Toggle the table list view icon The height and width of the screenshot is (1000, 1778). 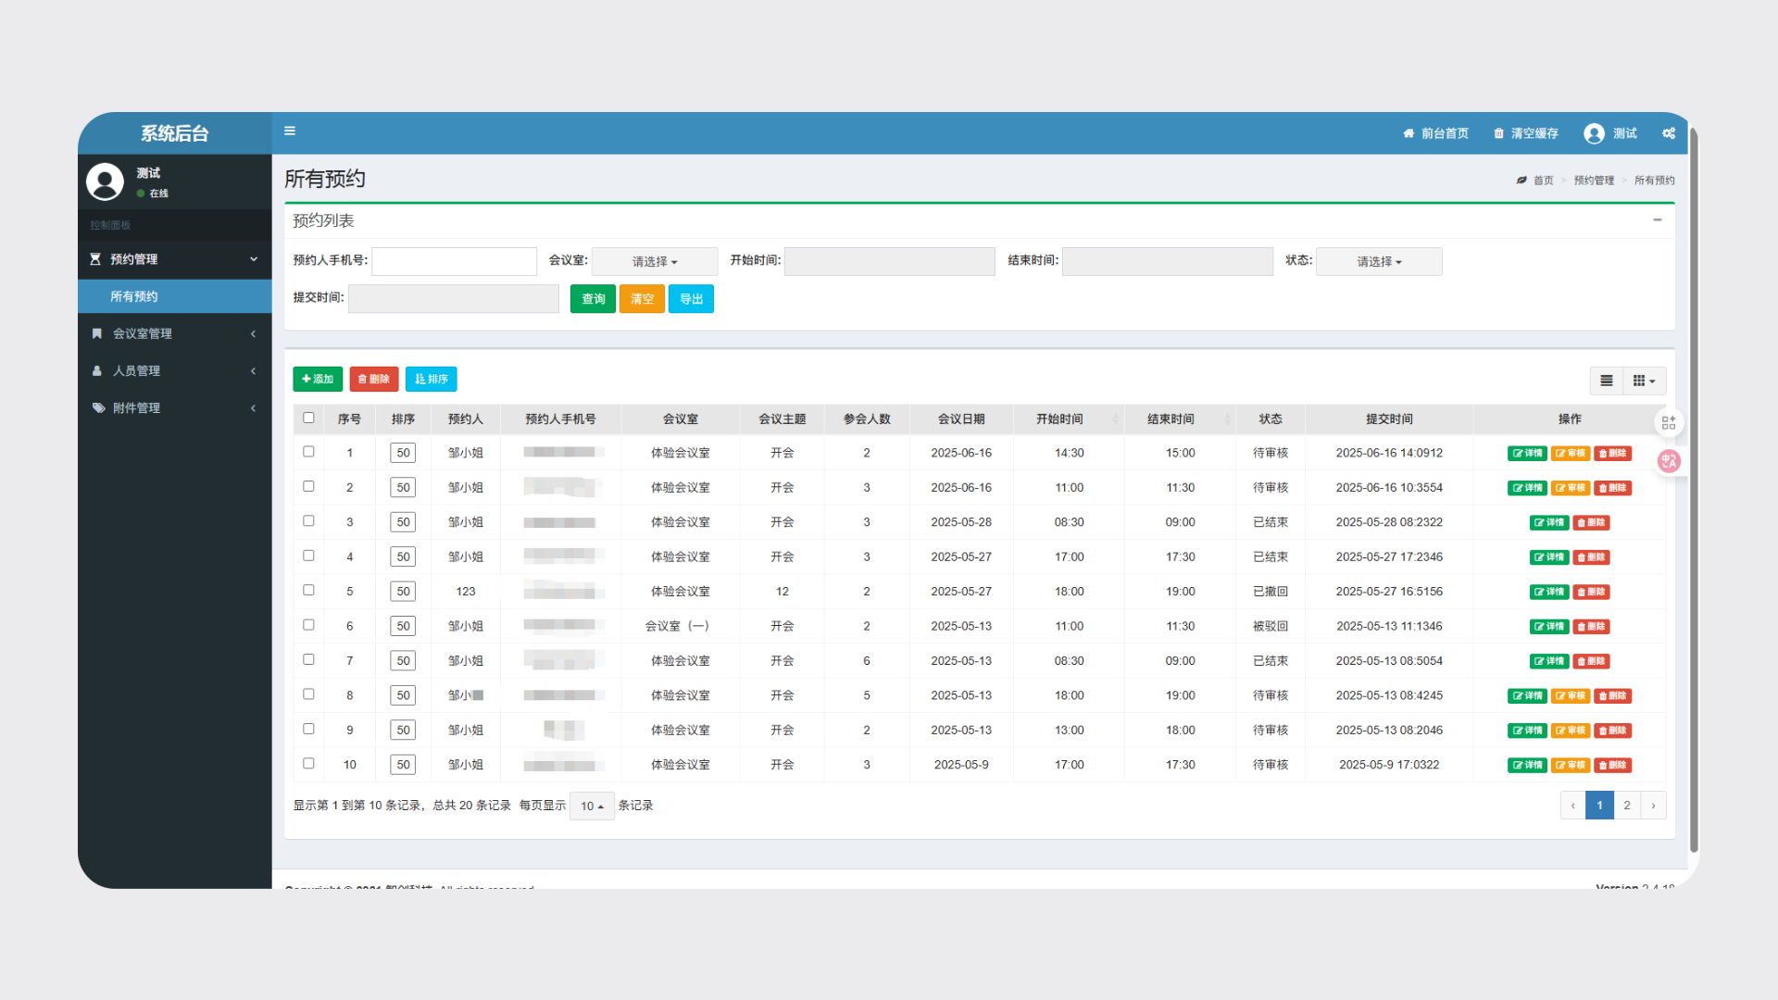[1607, 381]
